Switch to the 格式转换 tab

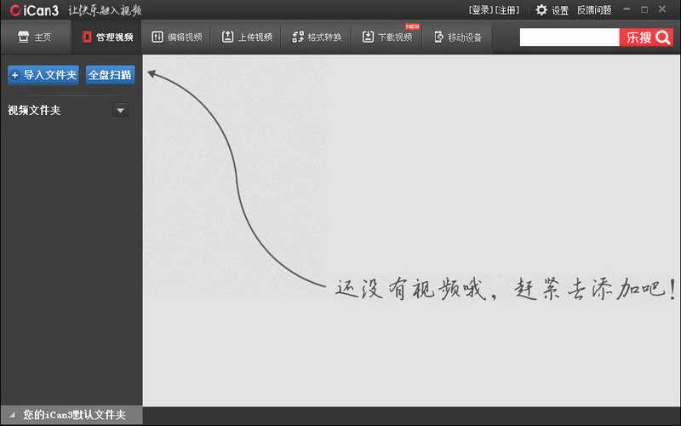click(x=317, y=37)
